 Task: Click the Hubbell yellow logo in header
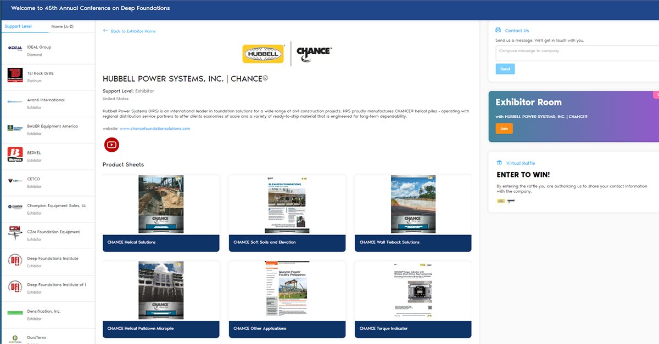tap(263, 54)
